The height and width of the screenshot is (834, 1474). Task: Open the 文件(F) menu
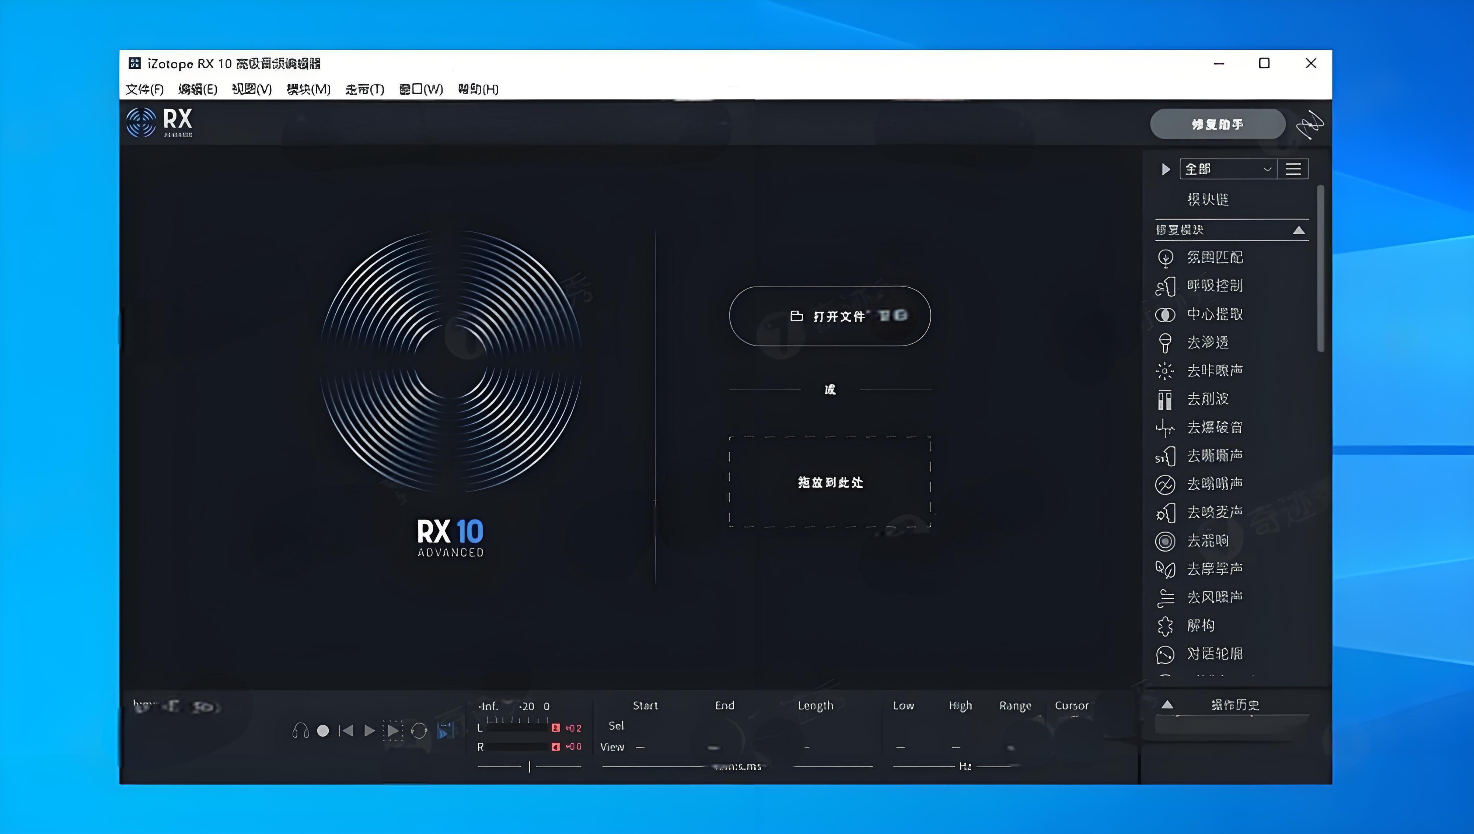144,90
